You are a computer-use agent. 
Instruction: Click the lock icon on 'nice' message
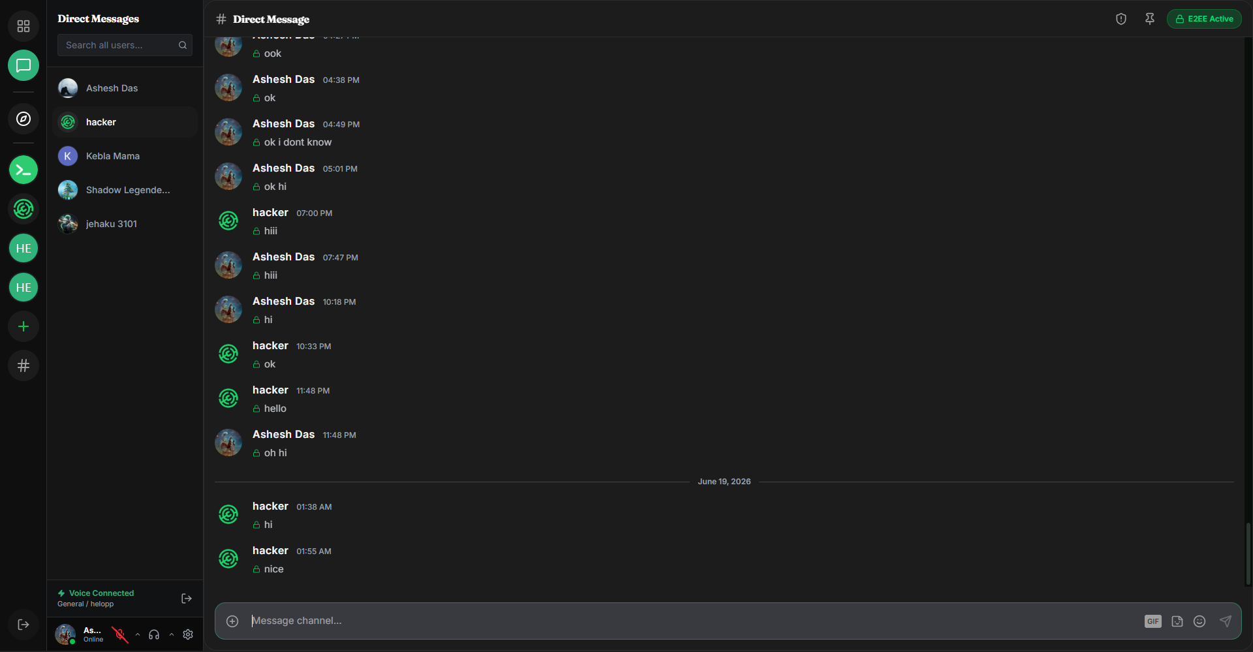(256, 570)
